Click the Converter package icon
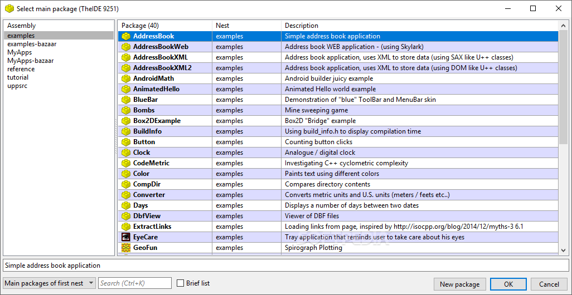 (126, 195)
